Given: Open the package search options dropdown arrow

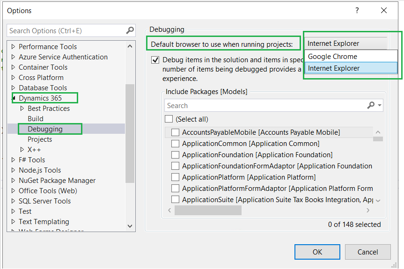Looking at the screenshot, I should (380, 105).
